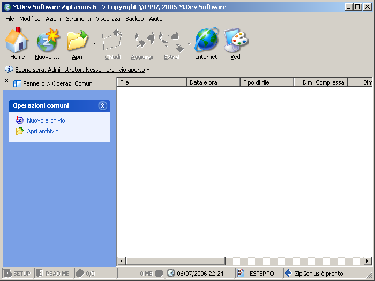Sort by the File column header
The image size is (375, 281).
pos(152,82)
